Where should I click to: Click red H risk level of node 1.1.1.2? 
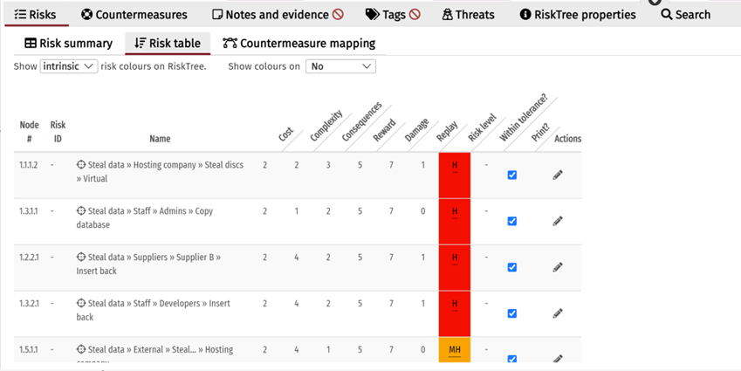[455, 175]
